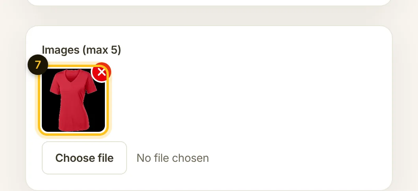Upload another image via Choose file
Screen dimensions: 418x191
pyautogui.click(x=84, y=158)
